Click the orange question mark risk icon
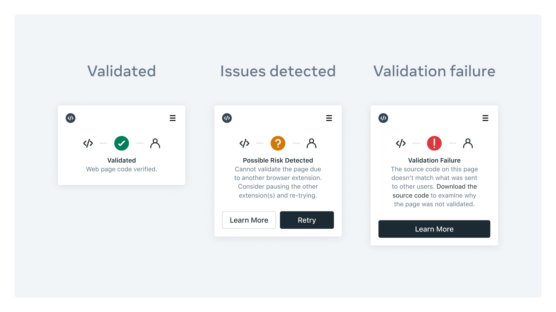Viewport: 556px width, 312px height. tap(278, 143)
